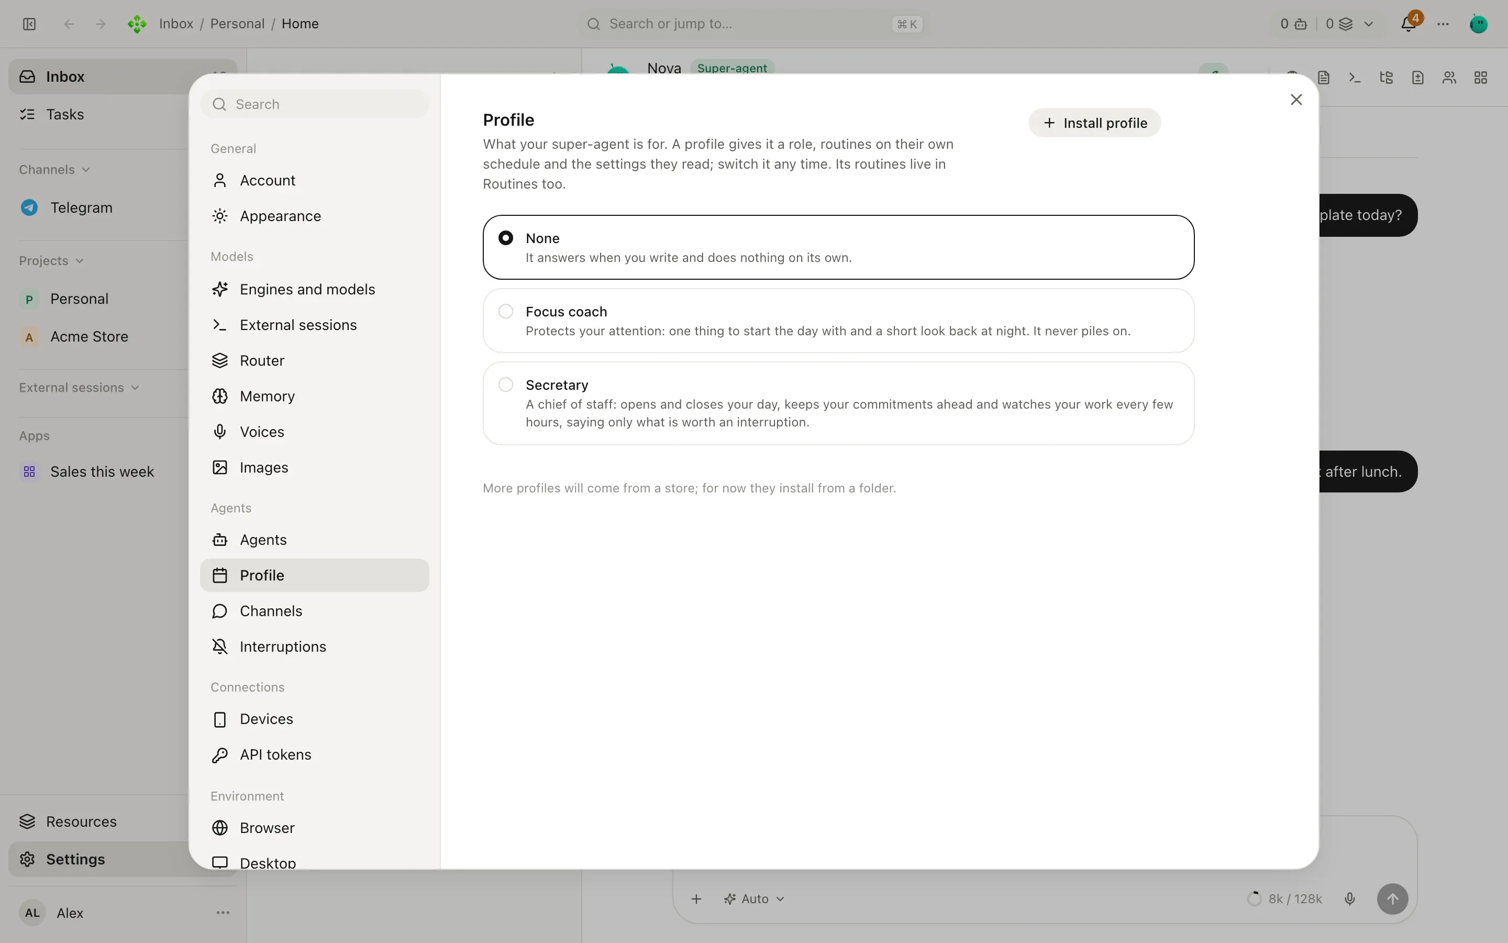1508x943 pixels.
Task: Toggle the sidebar panel icon
Action: 29,24
